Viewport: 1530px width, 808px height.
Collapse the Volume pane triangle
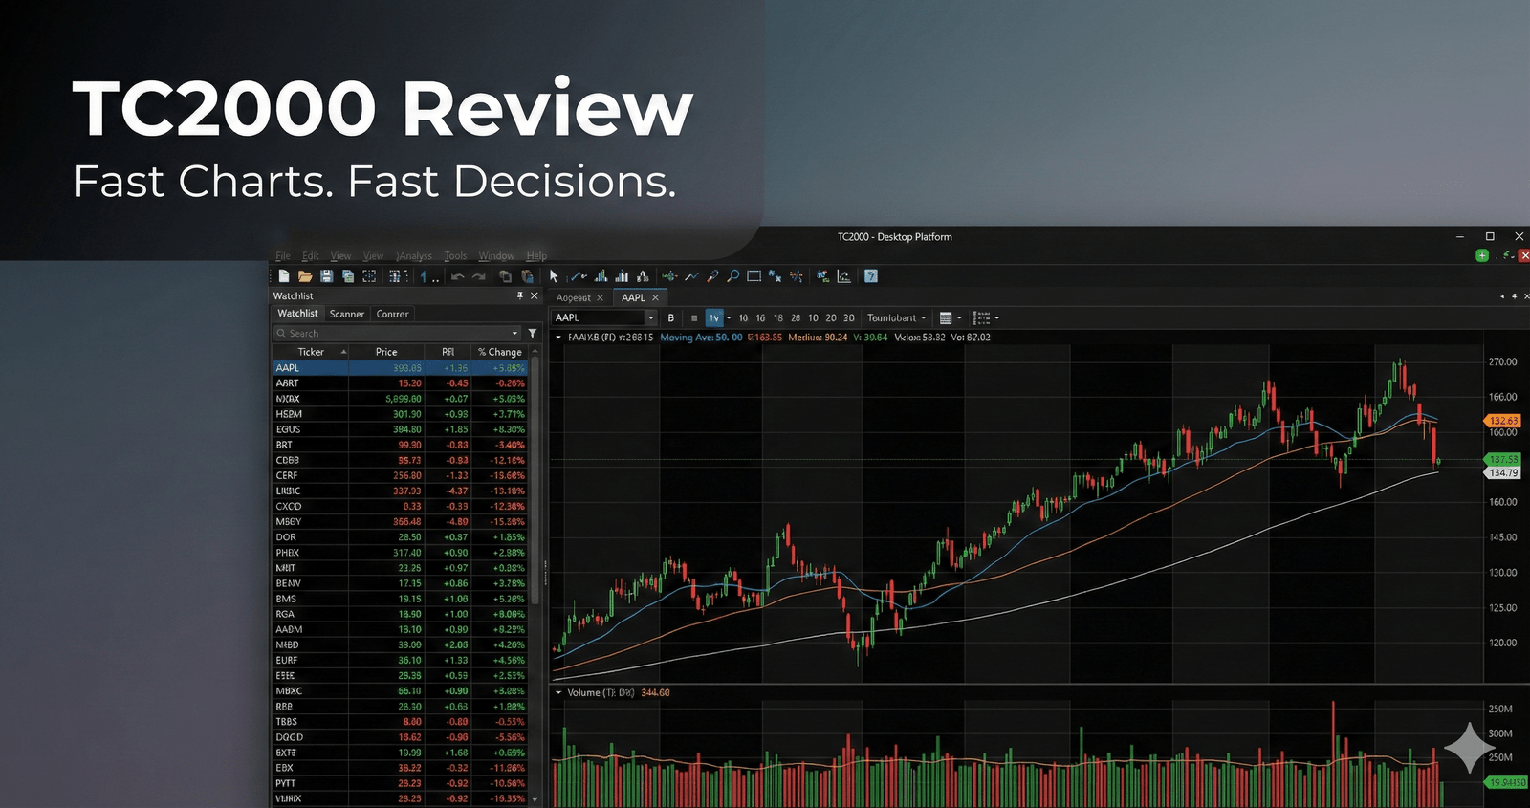(x=558, y=692)
